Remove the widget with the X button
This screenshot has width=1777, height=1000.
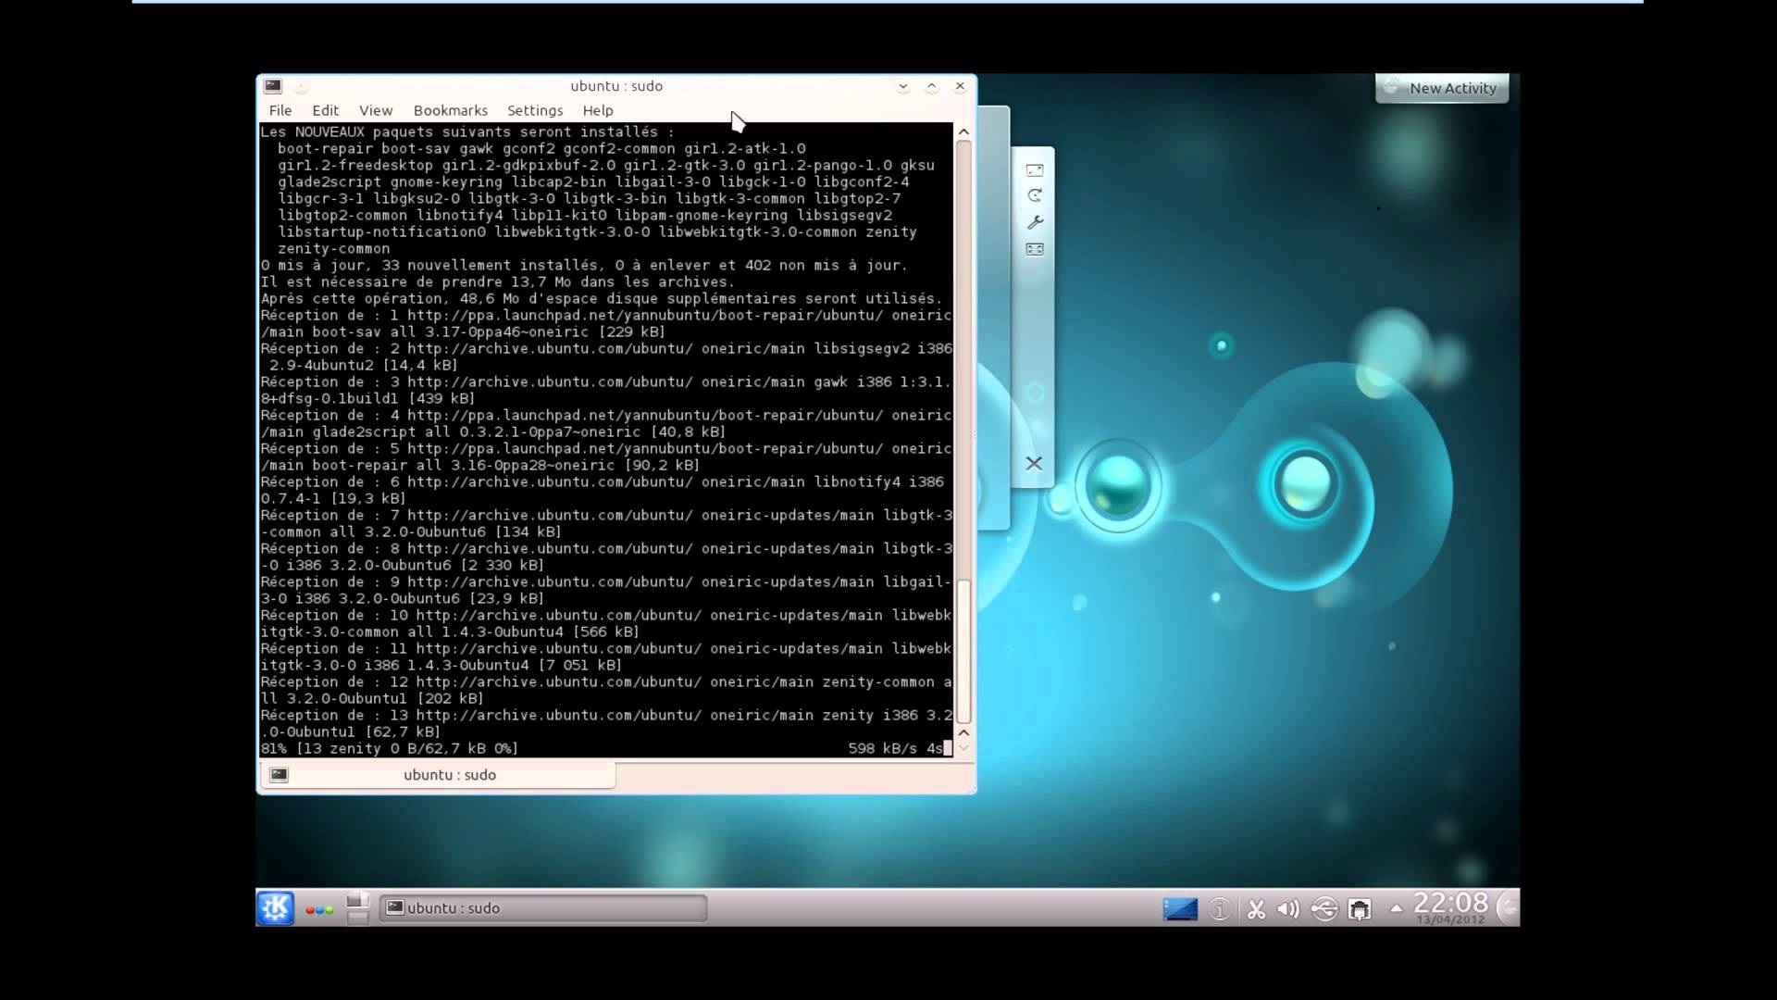coord(1035,463)
